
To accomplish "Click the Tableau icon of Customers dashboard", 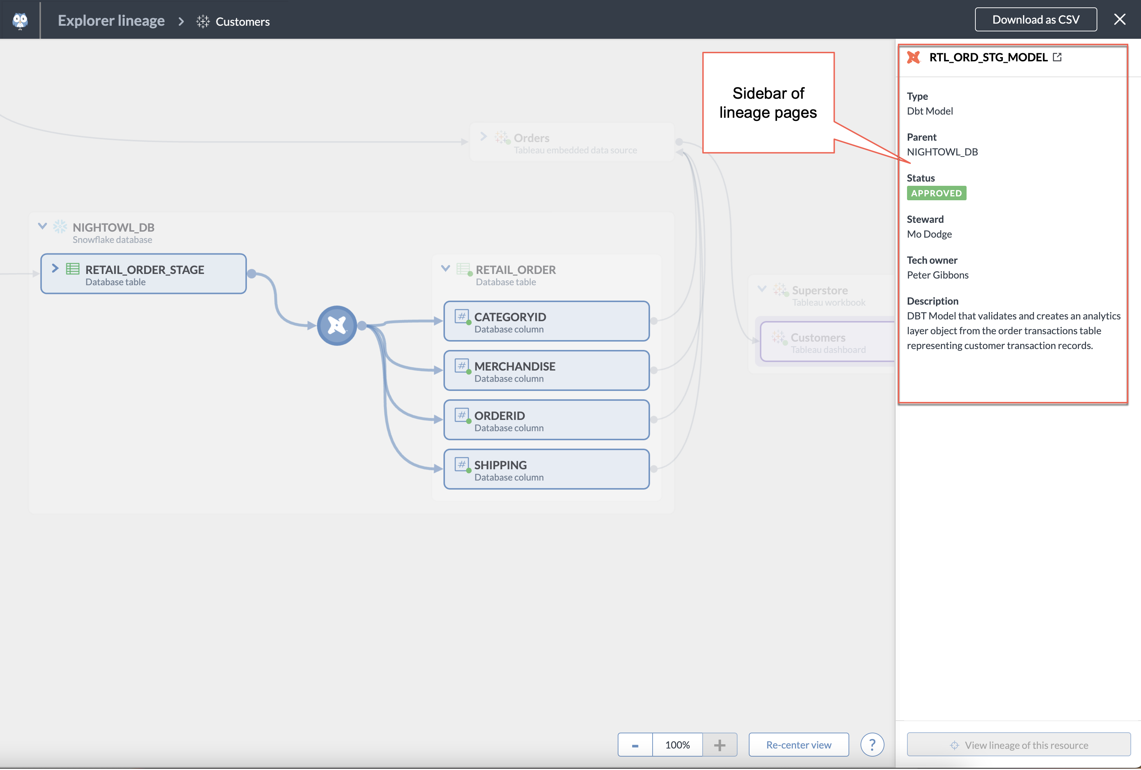I will pos(779,337).
